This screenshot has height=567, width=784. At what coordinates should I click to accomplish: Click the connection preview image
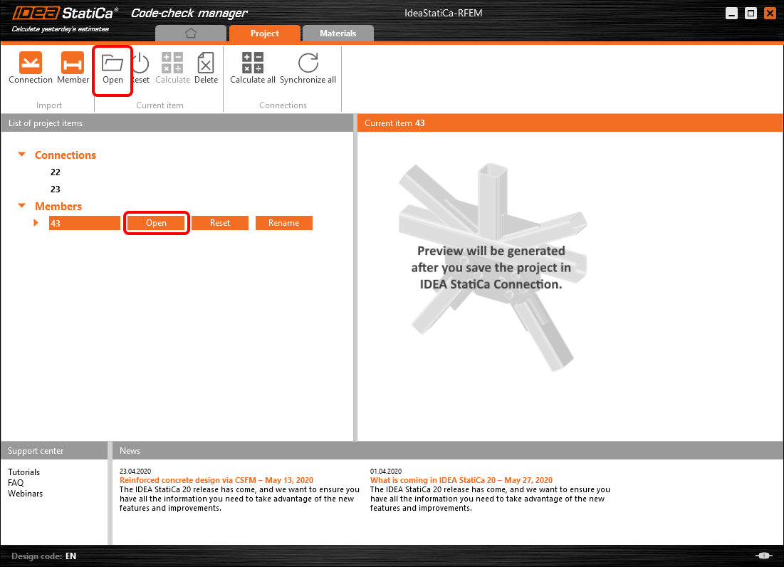pyautogui.click(x=493, y=268)
